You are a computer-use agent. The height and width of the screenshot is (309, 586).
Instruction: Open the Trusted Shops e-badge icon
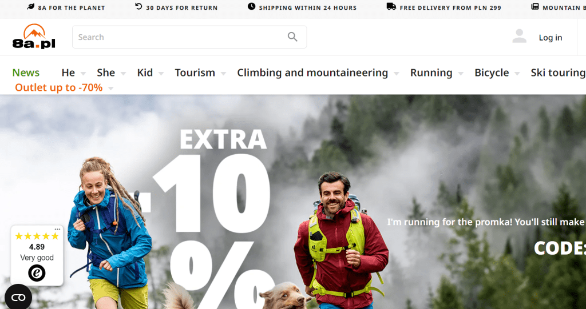coord(37,274)
